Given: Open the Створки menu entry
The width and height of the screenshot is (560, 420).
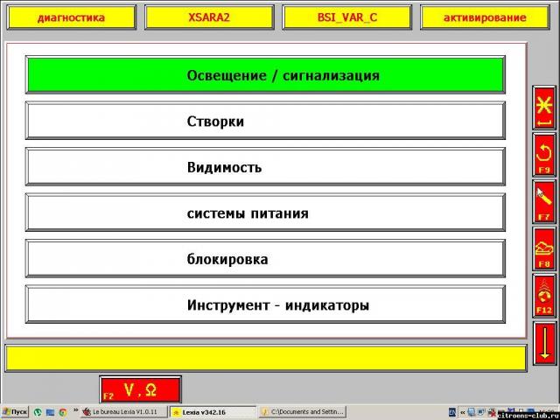Looking at the screenshot, I should [x=265, y=121].
